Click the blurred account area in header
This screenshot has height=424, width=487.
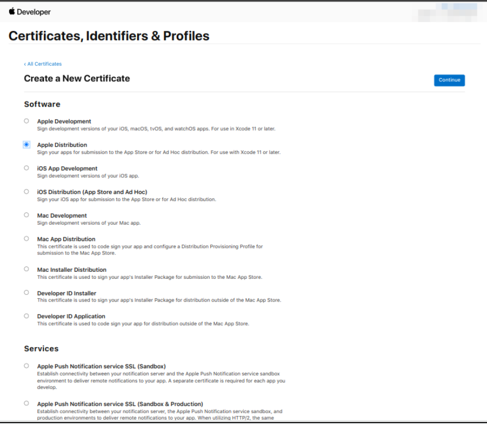click(447, 12)
